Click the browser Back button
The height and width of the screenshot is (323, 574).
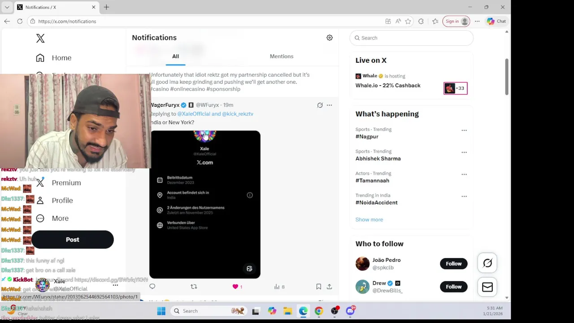(x=7, y=22)
